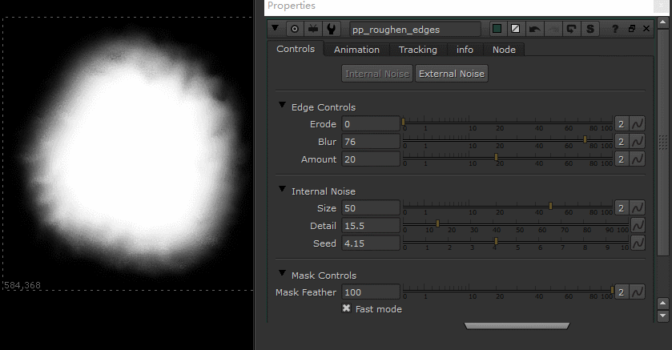Click the redo arrow icon in node header

(553, 29)
